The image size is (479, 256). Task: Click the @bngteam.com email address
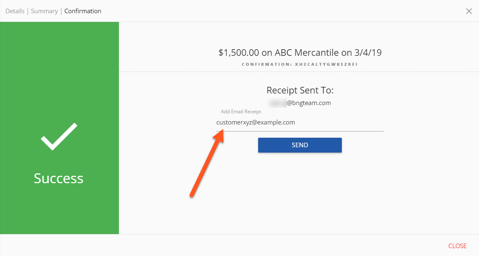pos(309,103)
